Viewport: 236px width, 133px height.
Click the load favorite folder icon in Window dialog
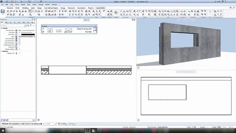pos(43,32)
